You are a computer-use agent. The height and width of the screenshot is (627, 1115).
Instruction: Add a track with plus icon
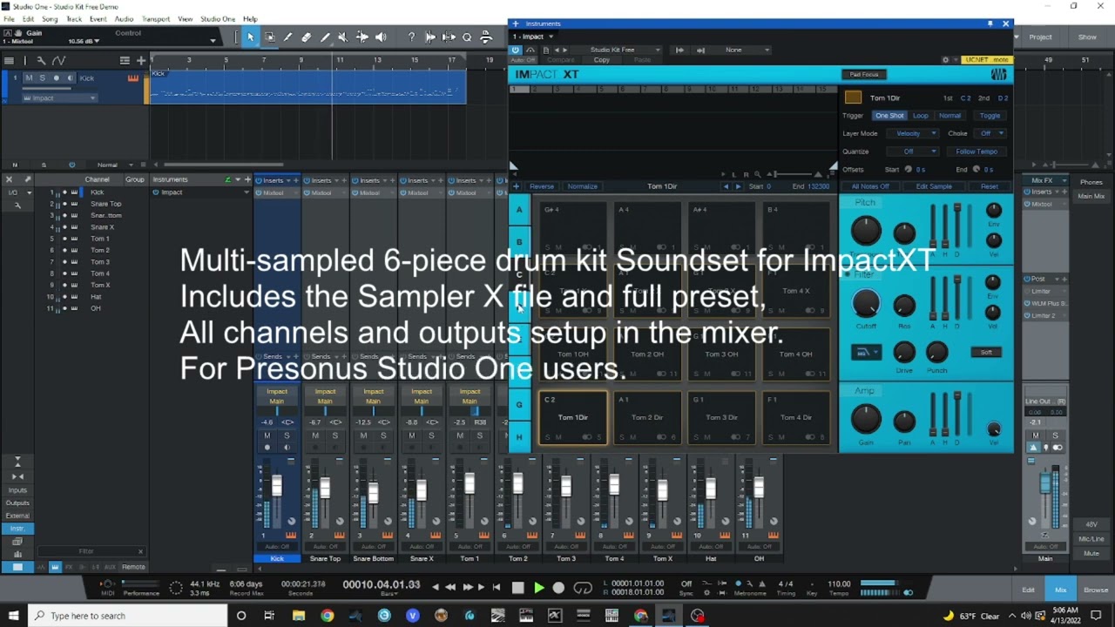141,60
